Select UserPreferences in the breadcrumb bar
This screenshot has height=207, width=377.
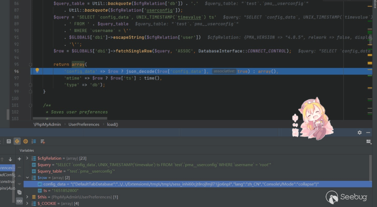pos(84,124)
